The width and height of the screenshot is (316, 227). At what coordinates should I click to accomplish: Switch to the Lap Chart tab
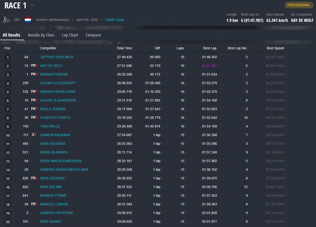(x=70, y=35)
